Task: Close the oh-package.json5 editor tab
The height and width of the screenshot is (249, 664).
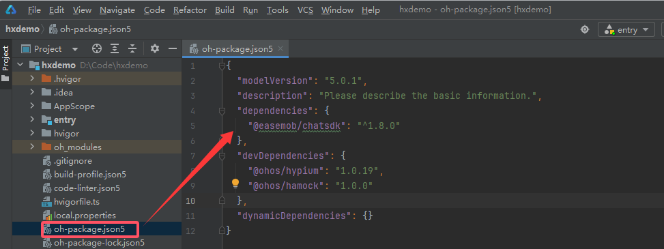Action: 280,49
